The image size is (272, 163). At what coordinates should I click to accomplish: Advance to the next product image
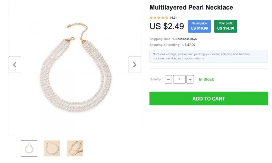(x=134, y=65)
